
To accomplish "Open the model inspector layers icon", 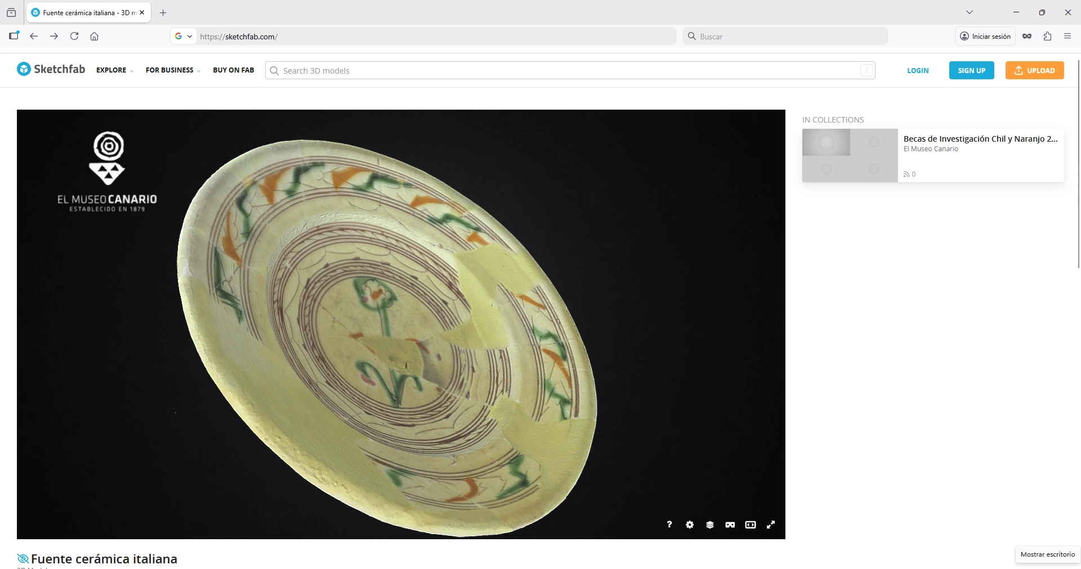I will [710, 525].
